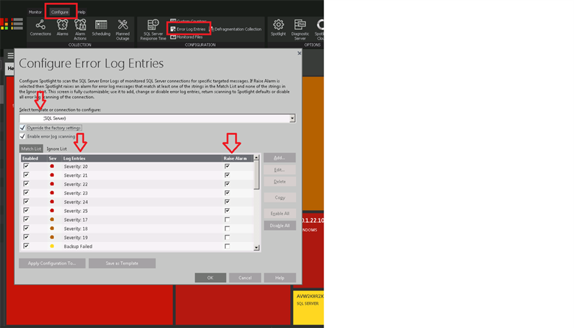Open Alarm Actions icon
The height and width of the screenshot is (328, 574).
point(80,30)
